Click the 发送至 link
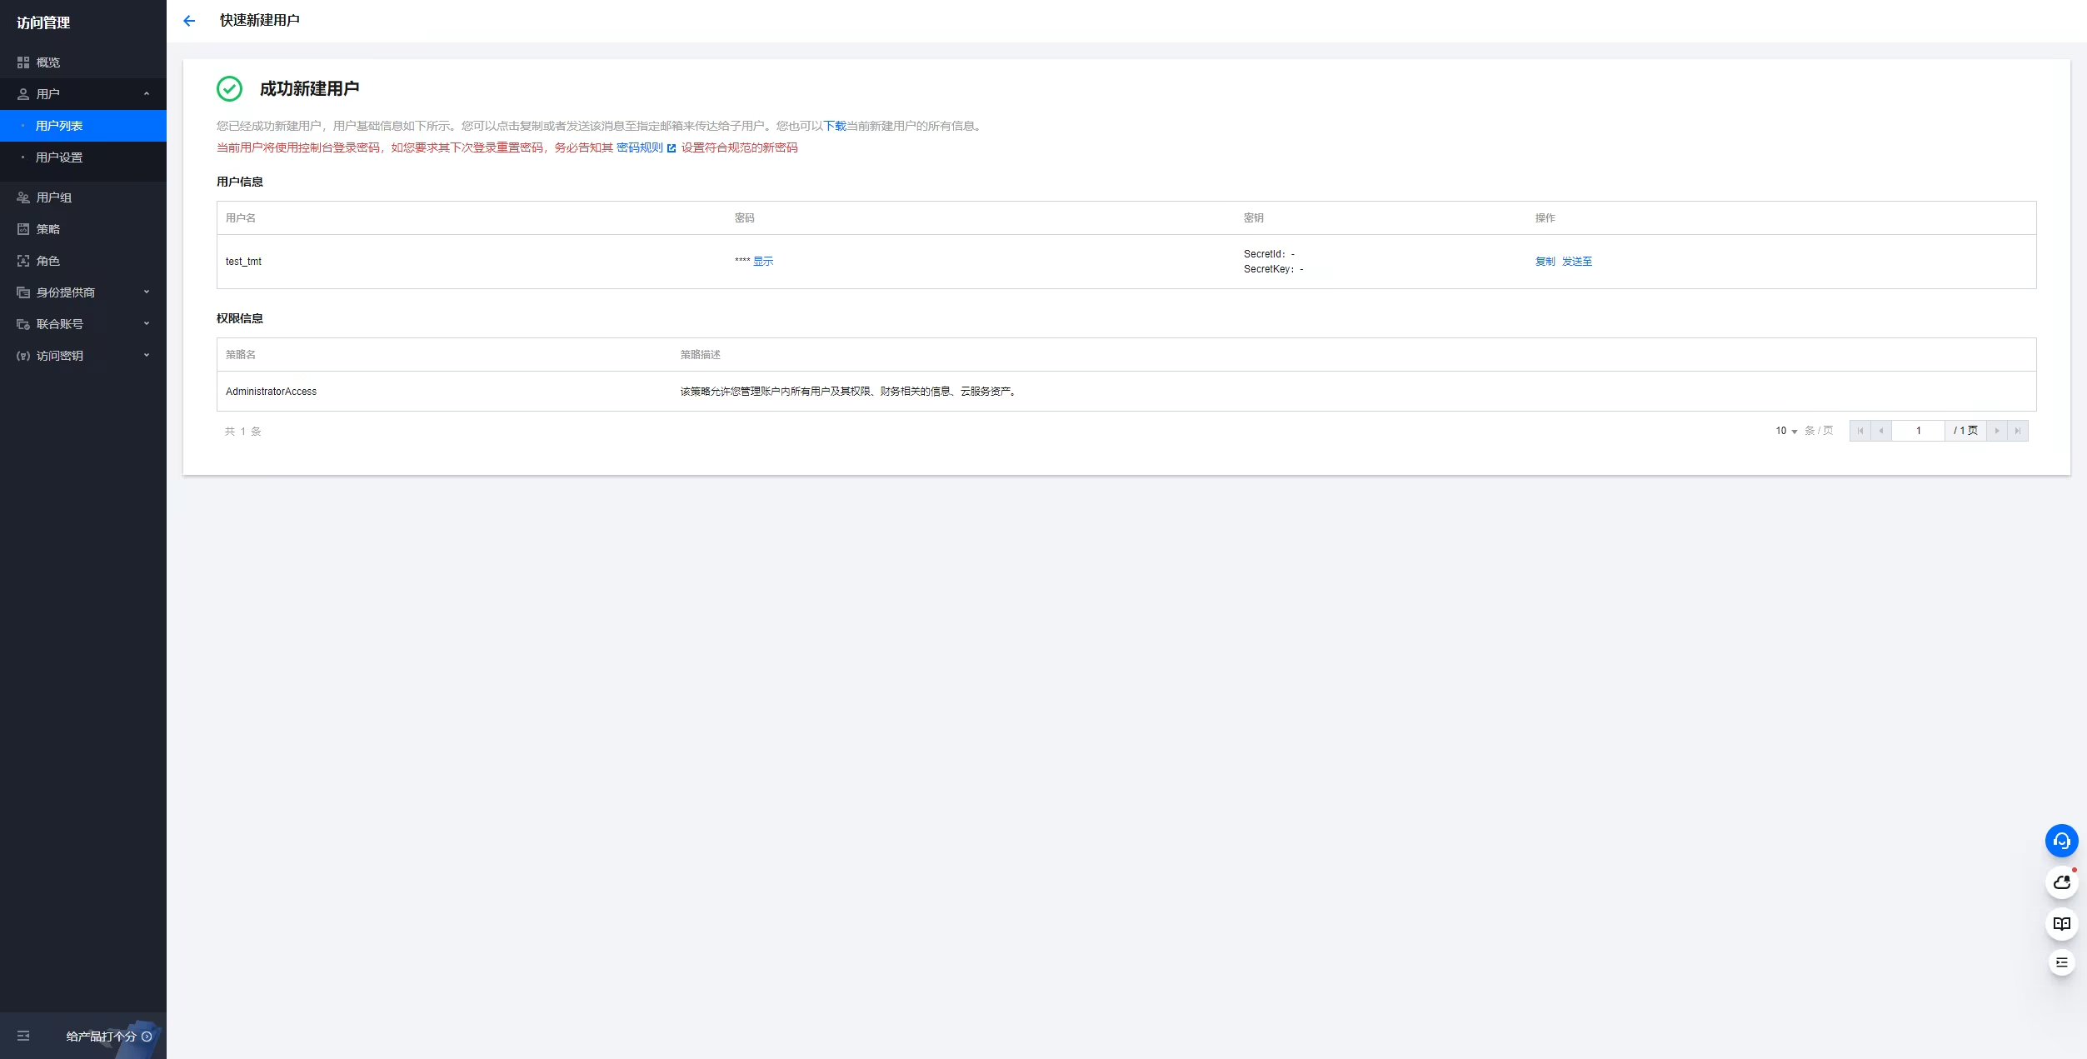 [1576, 262]
